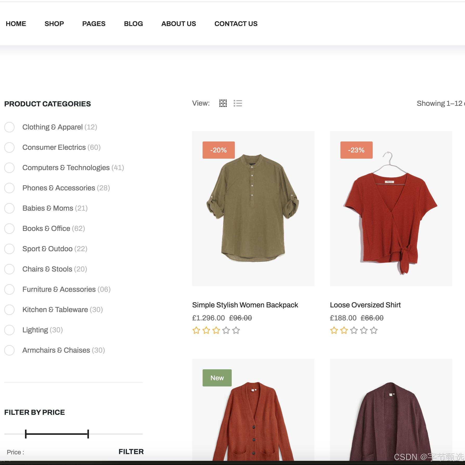465x465 pixels.
Task: Click FILTER BY PRICE heading
Action: (x=35, y=412)
